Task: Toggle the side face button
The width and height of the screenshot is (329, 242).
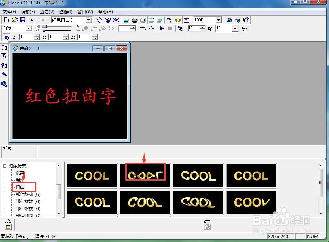Action: pyautogui.click(x=143, y=20)
